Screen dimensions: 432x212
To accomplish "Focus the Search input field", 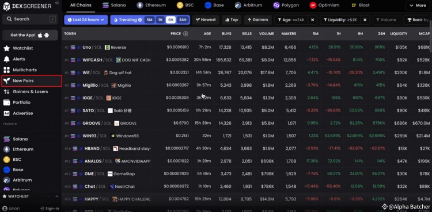I will pos(30,19).
